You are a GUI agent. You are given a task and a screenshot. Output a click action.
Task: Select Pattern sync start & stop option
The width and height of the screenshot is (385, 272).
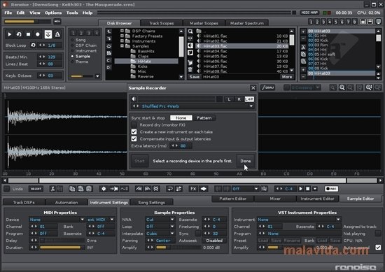coord(204,118)
